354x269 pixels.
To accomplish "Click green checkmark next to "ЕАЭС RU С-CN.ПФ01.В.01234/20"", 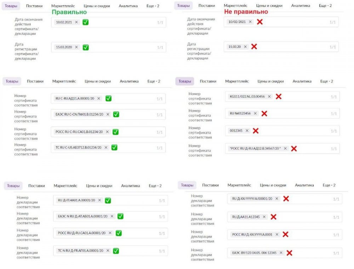I will pyautogui.click(x=116, y=114).
